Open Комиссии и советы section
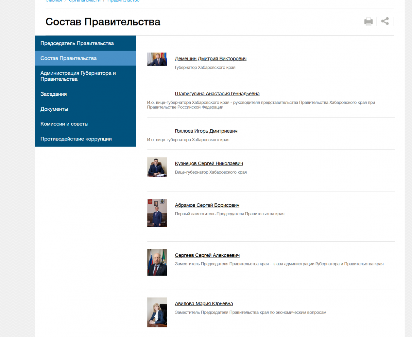 tap(85, 124)
